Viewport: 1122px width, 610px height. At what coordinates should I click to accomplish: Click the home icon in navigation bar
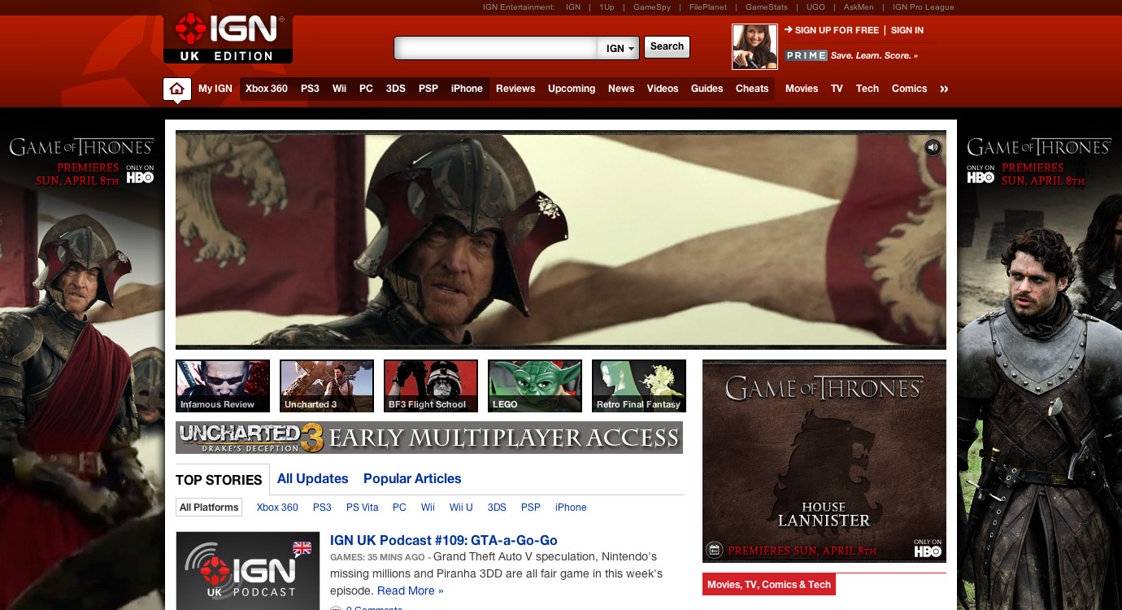click(176, 89)
